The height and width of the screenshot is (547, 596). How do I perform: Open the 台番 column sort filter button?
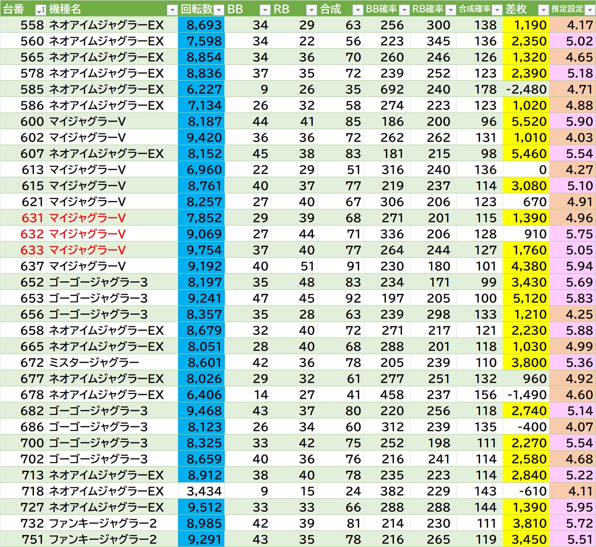40,10
